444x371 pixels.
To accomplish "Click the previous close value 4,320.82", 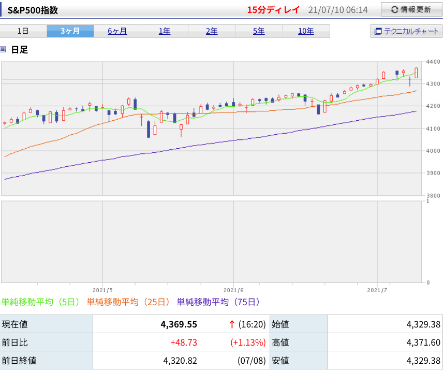I will [180, 361].
